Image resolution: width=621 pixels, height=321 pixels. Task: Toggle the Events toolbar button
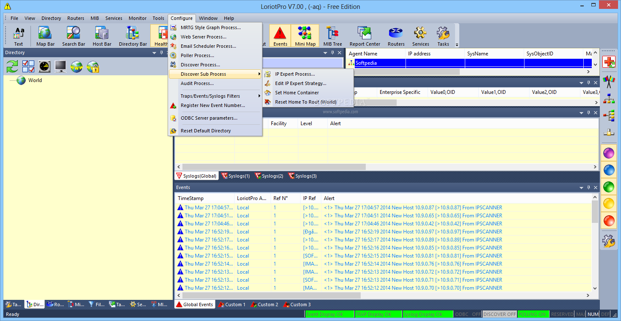pyautogui.click(x=280, y=36)
